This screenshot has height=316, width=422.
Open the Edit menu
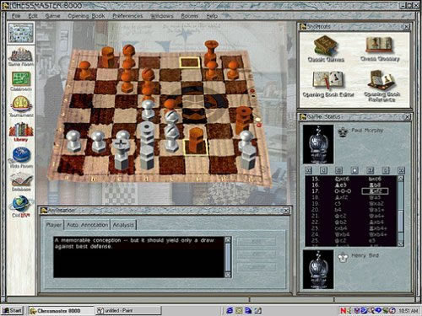pyautogui.click(x=33, y=16)
